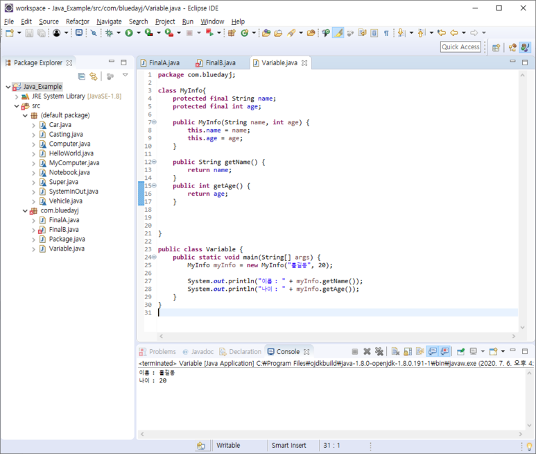536x454 pixels.
Task: Click the Quick Access search field
Action: (460, 47)
